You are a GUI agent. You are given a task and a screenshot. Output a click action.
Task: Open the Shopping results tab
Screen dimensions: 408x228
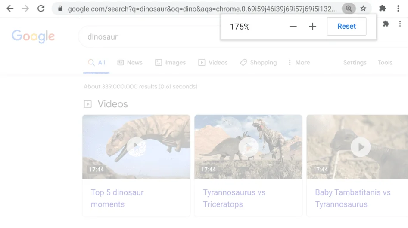click(x=259, y=63)
